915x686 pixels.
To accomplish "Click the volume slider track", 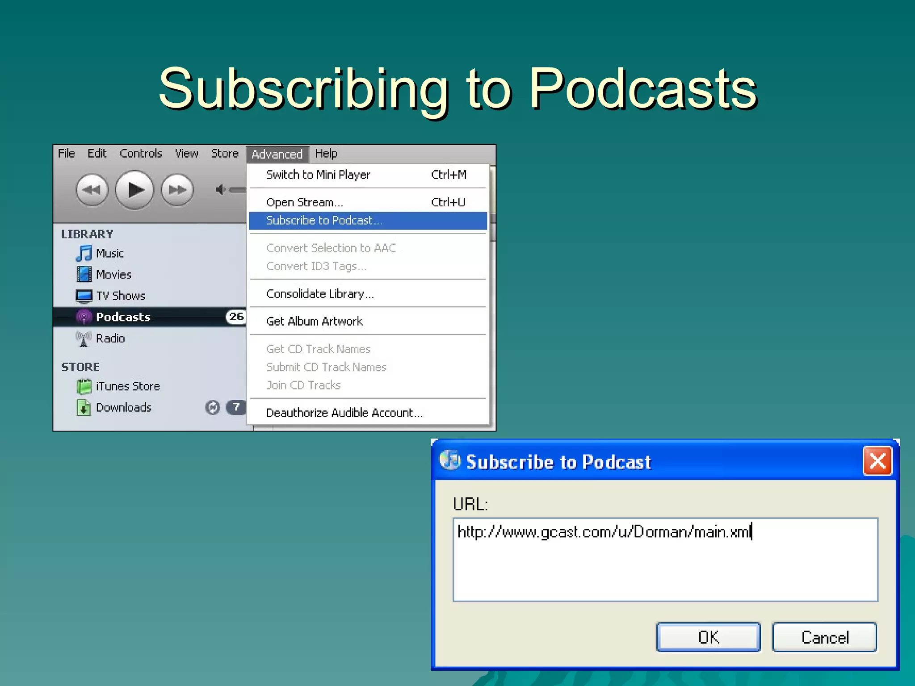I will pos(238,190).
